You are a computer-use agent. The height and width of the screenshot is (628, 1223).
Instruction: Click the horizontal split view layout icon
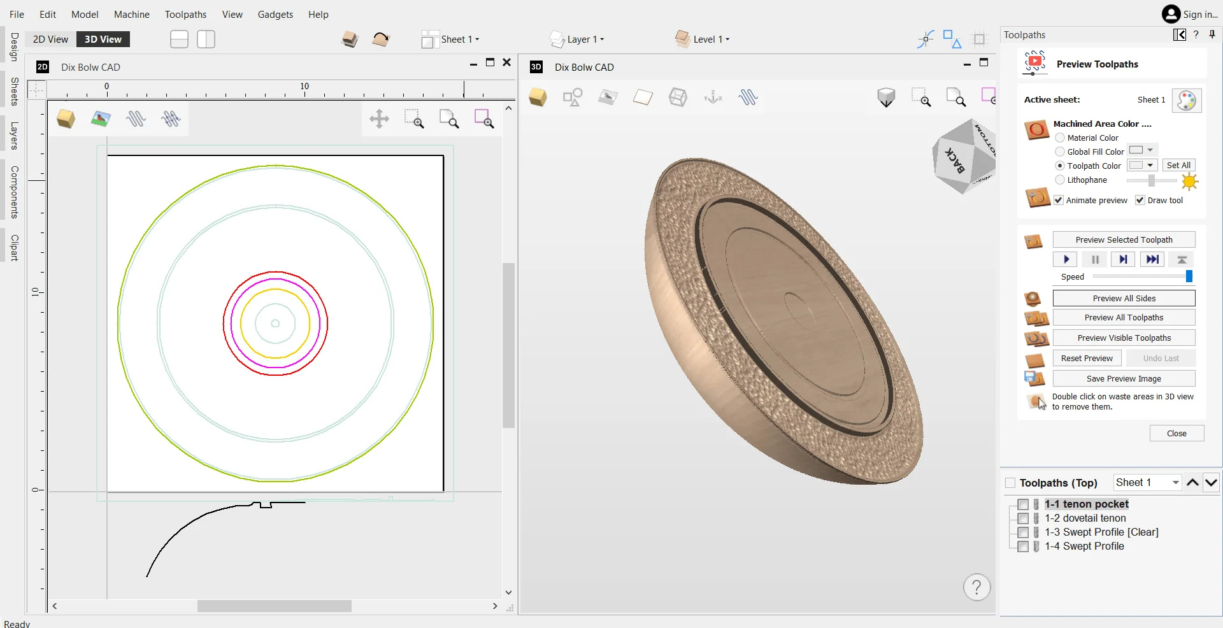pos(179,39)
